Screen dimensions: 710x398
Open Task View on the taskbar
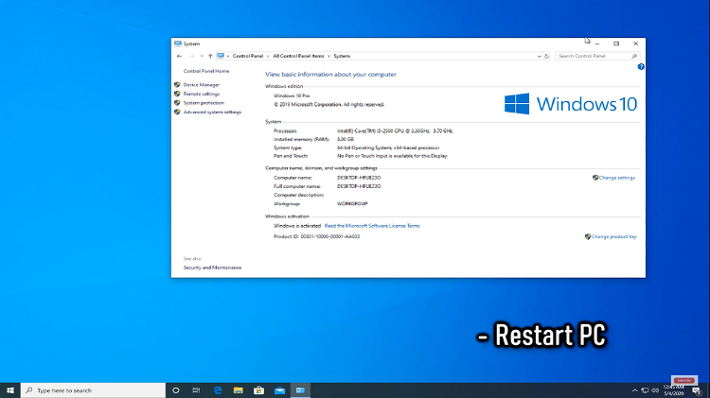[x=196, y=389]
